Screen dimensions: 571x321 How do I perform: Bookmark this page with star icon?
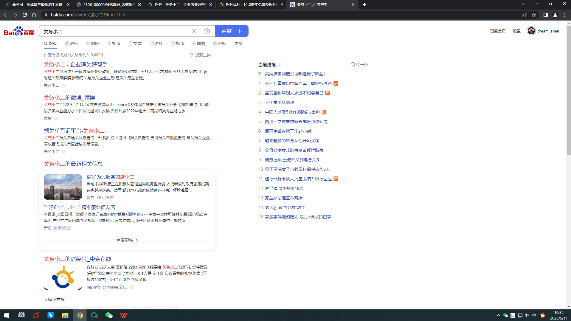pos(534,15)
